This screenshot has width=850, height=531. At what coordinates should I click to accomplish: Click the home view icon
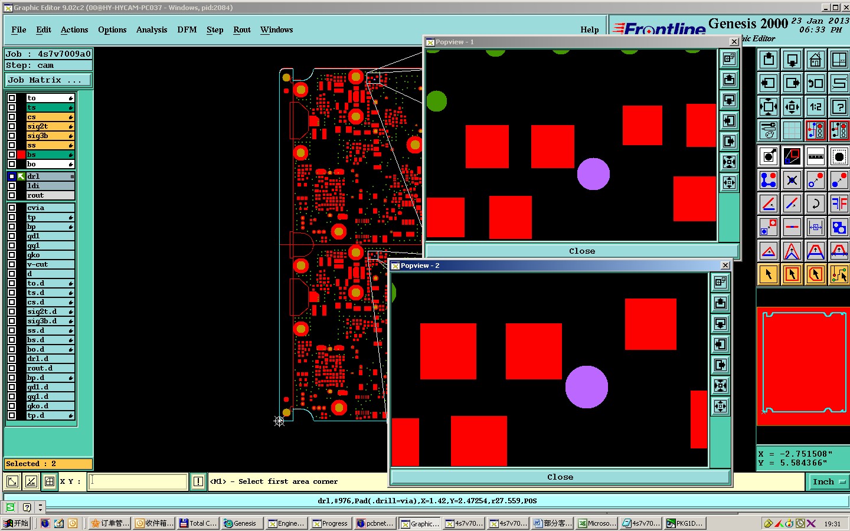click(x=816, y=60)
